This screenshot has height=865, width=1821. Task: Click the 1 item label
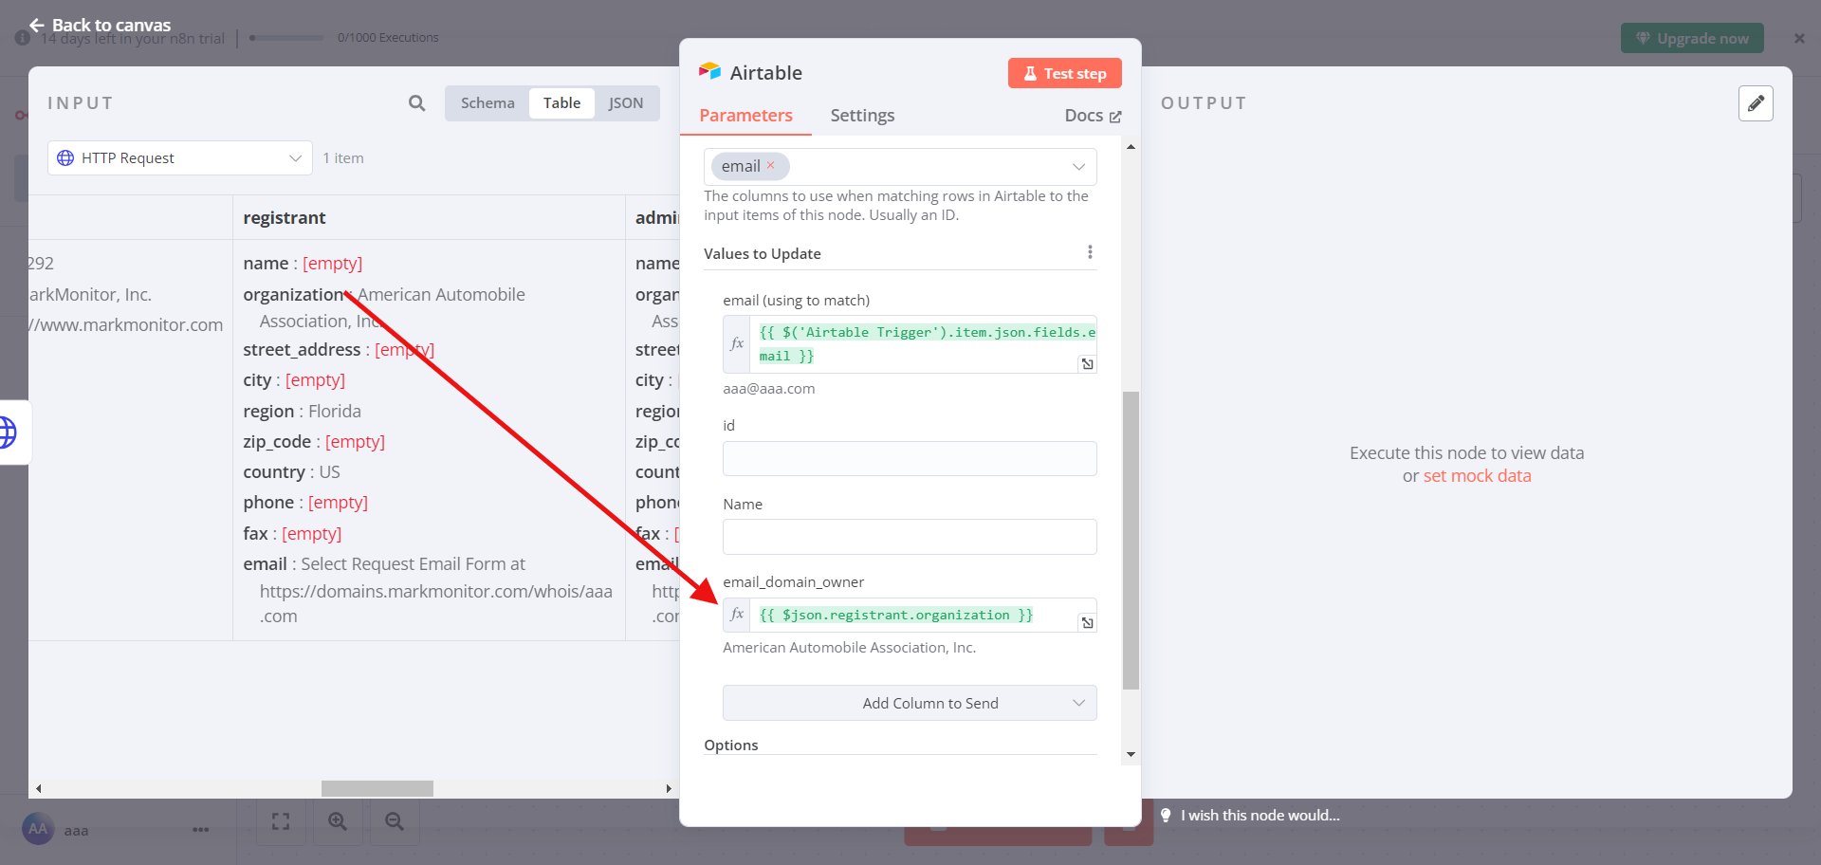(x=342, y=157)
